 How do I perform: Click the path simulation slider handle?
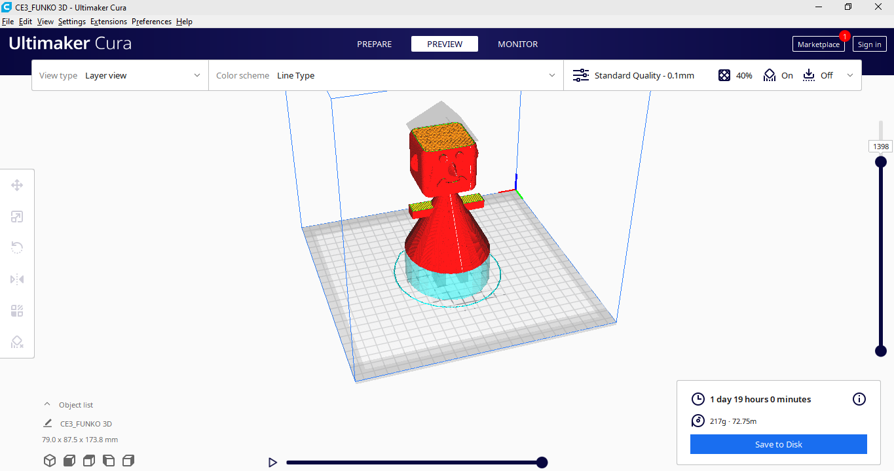(542, 462)
